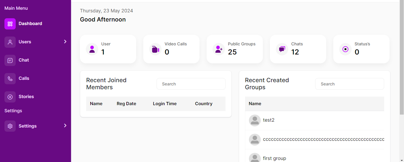Image resolution: width=404 pixels, height=162 pixels.
Task: Click the Video Calls camera icon
Action: pyautogui.click(x=155, y=49)
